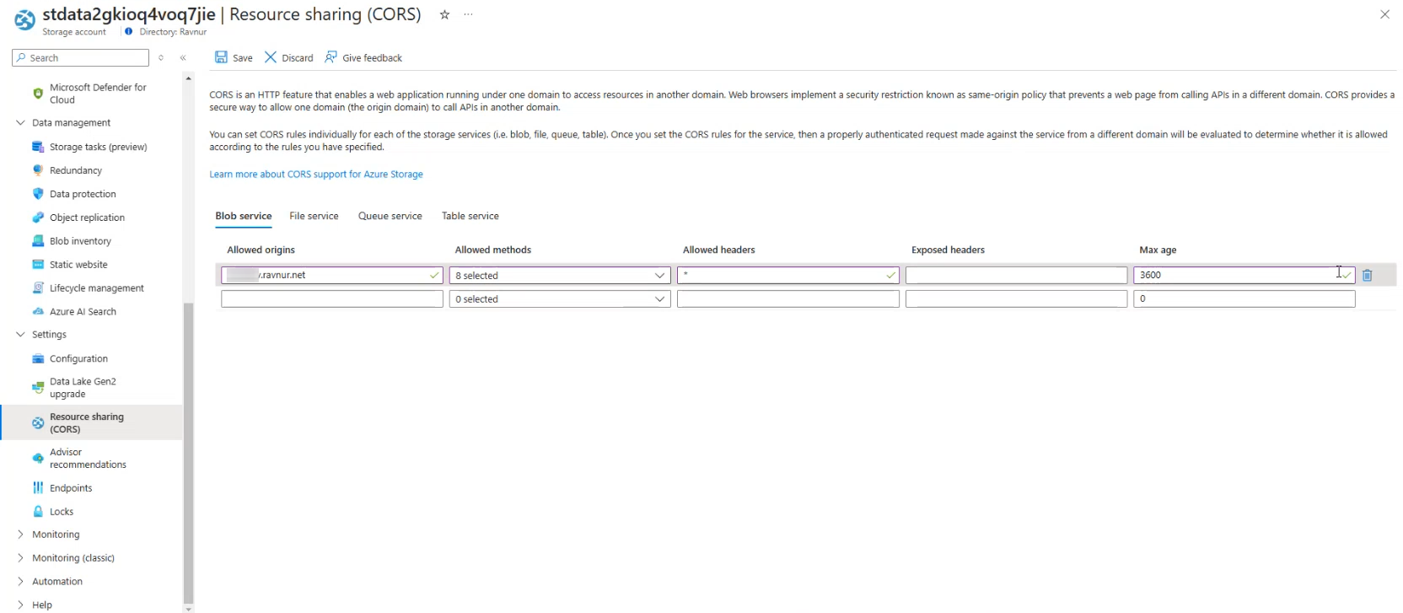Switch to the File service tab
Image resolution: width=1403 pixels, height=613 pixels.
(x=314, y=217)
